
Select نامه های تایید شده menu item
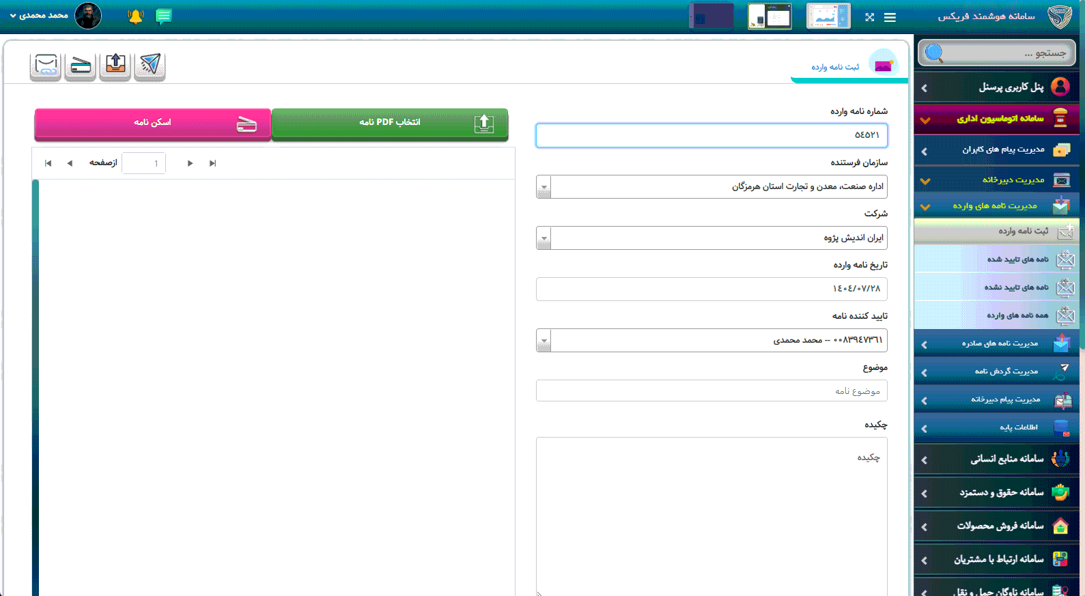[x=1017, y=259]
